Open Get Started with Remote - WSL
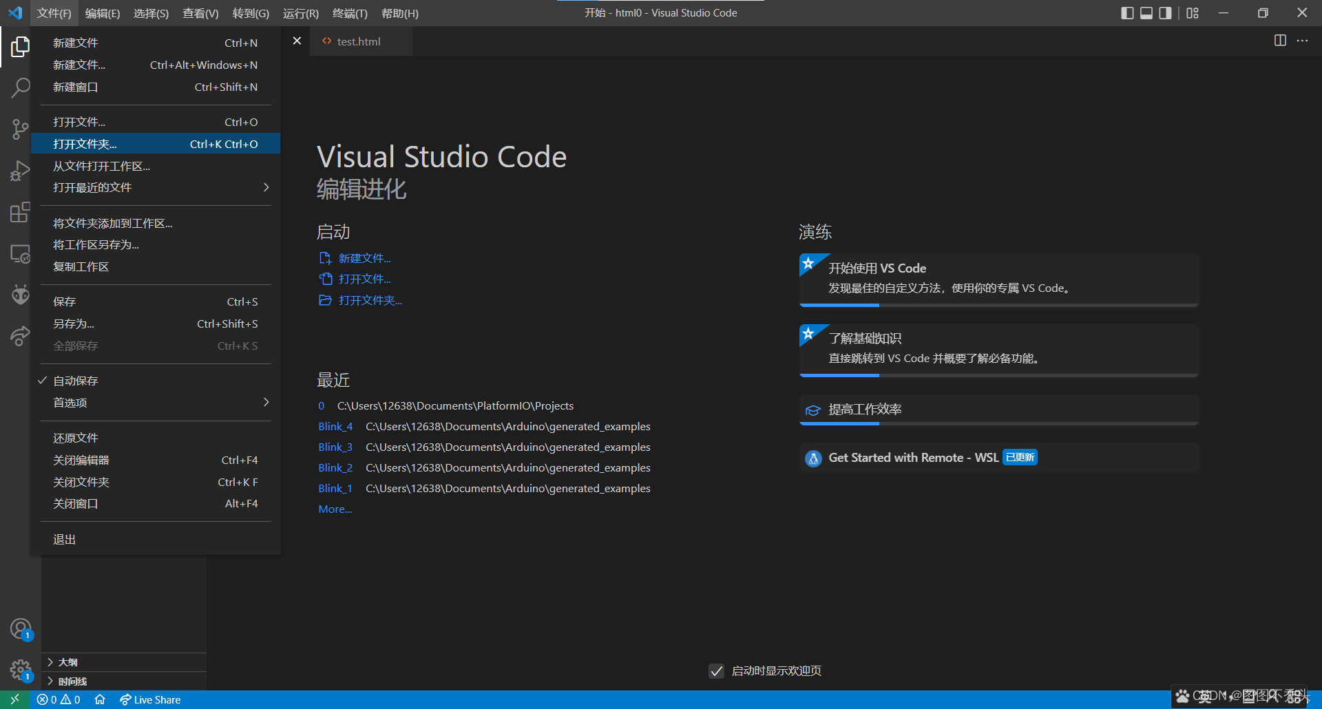 tap(999, 458)
